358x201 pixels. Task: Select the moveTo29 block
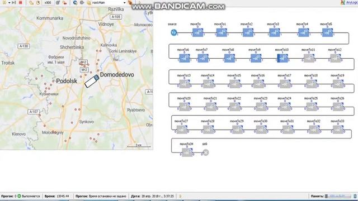click(237, 130)
